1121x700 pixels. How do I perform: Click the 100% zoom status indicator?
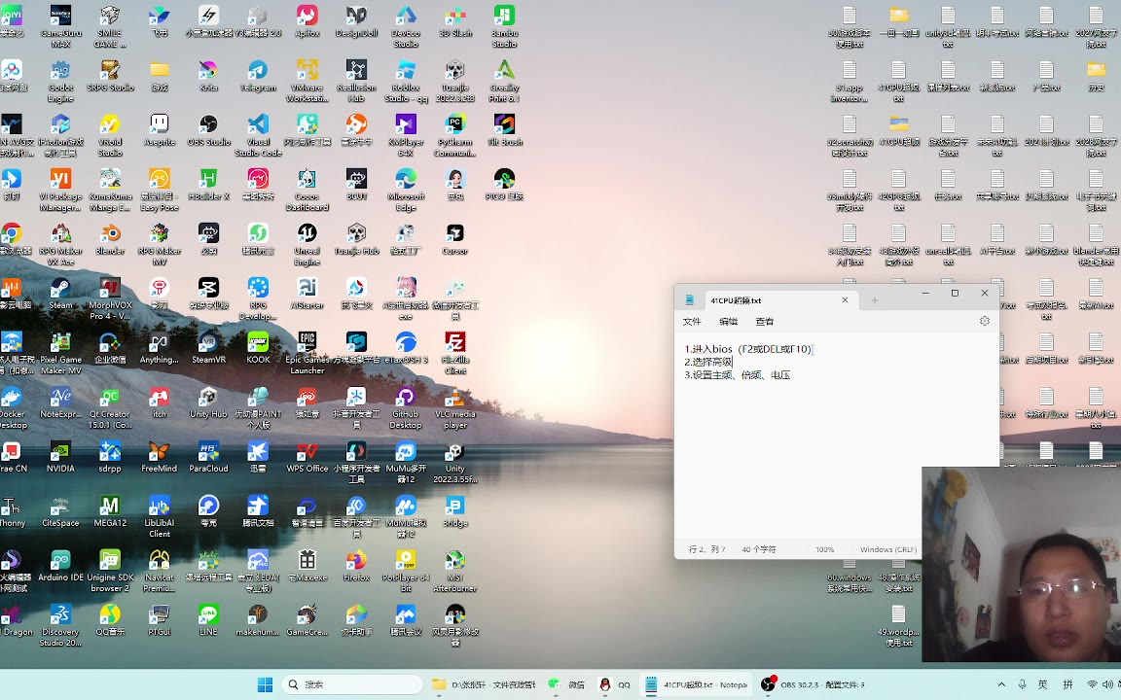[824, 549]
